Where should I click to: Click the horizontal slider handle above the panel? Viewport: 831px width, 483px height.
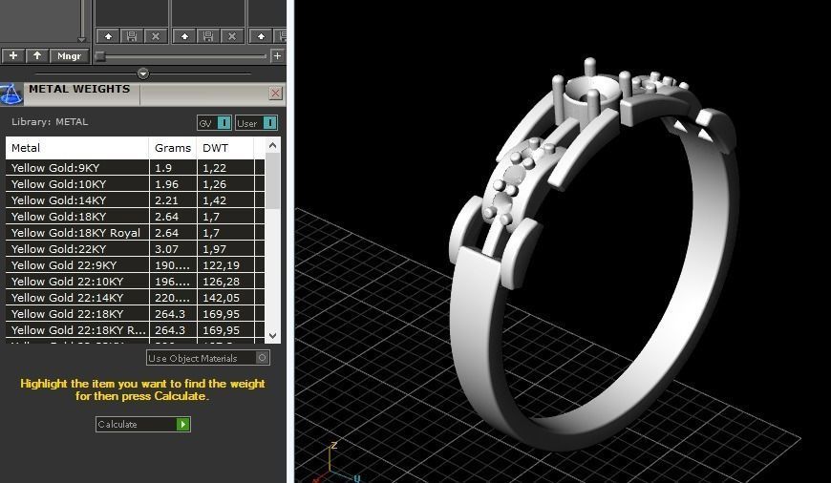click(99, 56)
